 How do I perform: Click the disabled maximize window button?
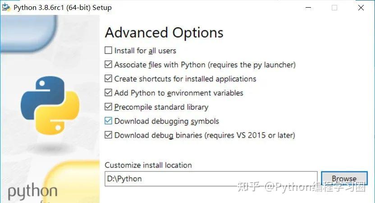click(x=334, y=7)
